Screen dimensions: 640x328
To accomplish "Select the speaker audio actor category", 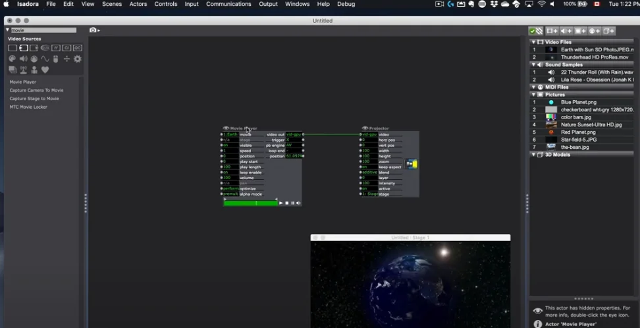I will click(x=23, y=59).
